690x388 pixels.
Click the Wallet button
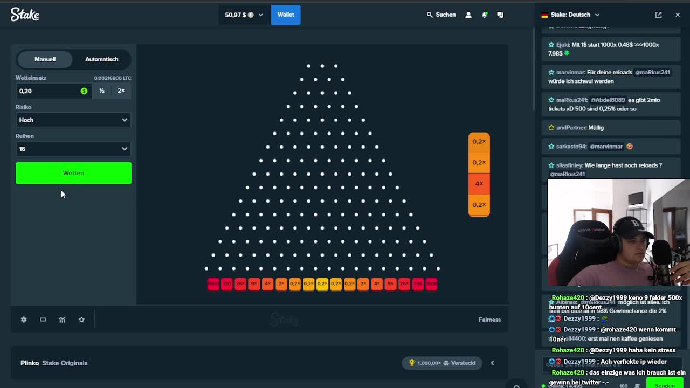point(286,15)
